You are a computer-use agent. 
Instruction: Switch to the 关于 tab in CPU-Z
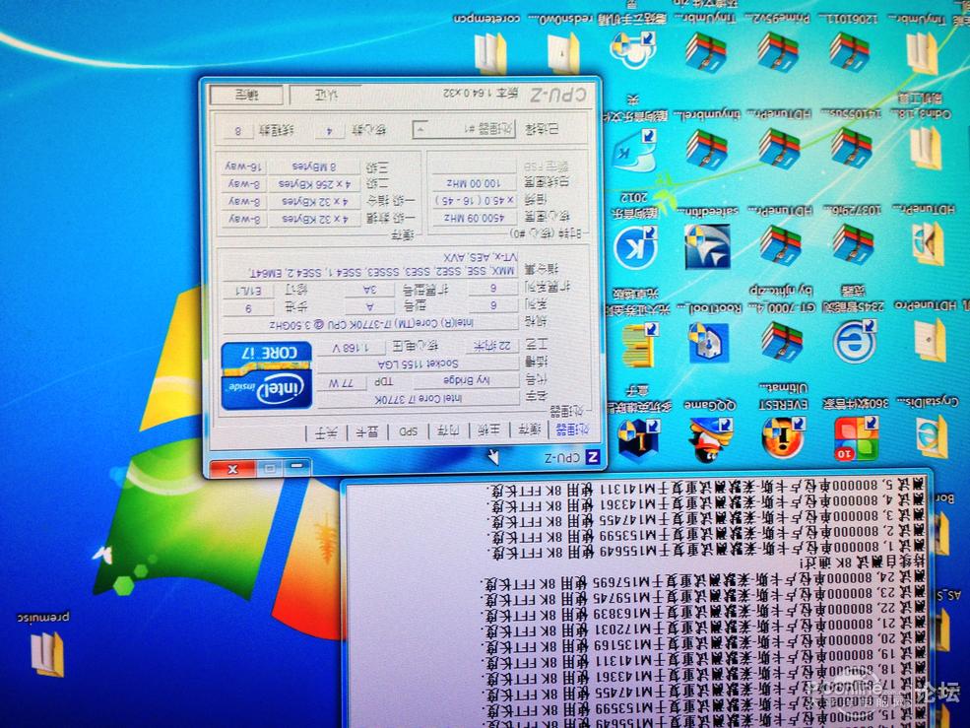coord(326,433)
